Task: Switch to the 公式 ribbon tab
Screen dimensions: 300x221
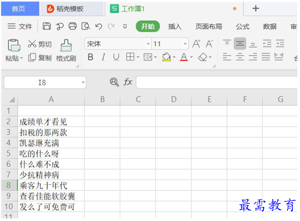Action: (x=243, y=26)
